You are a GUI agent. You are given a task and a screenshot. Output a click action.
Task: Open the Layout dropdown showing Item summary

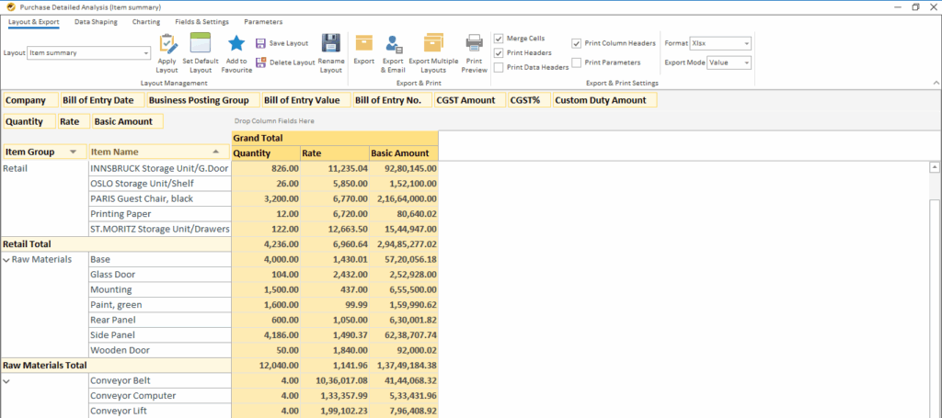[x=145, y=53]
